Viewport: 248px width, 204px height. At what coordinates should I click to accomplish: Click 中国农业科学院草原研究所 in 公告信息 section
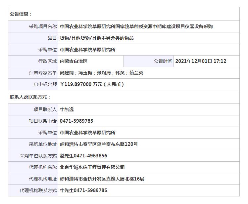click(x=88, y=50)
